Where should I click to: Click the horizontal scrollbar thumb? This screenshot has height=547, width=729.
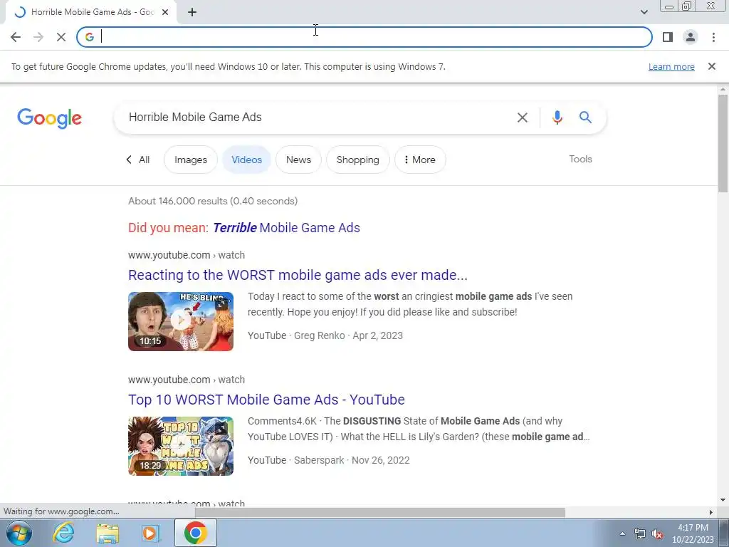click(x=380, y=512)
